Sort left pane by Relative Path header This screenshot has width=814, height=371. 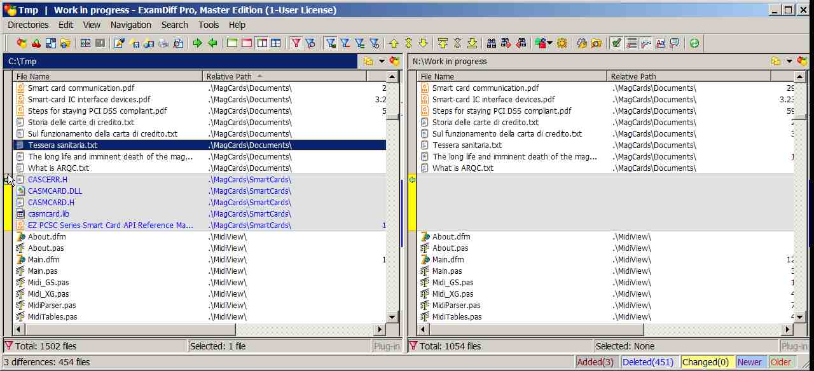(285, 76)
